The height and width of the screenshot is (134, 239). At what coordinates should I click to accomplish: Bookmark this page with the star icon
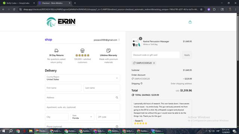tap(201, 9)
